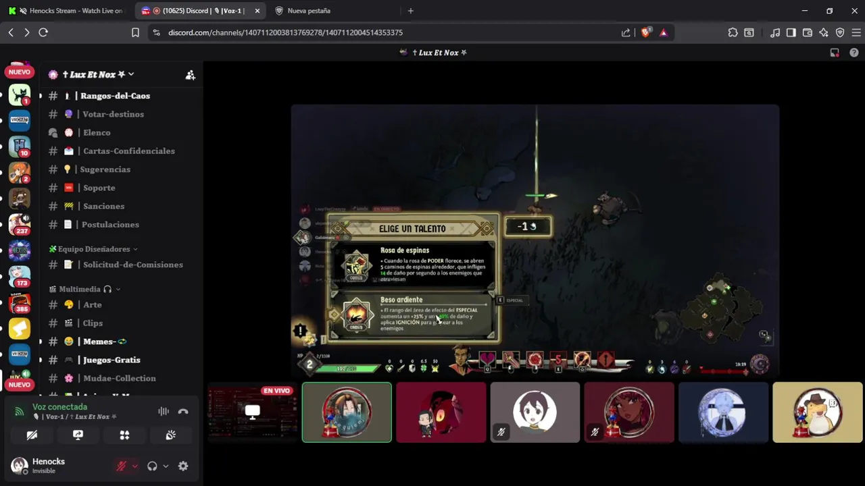Open the activities launcher in voice panel
865x486 pixels.
pyautogui.click(x=124, y=435)
